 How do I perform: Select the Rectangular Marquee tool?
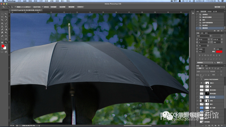pyautogui.click(x=2, y=14)
